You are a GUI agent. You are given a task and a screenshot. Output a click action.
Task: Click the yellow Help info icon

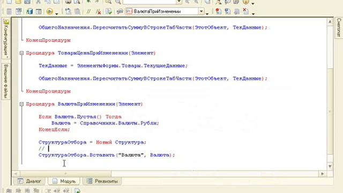[246, 2]
